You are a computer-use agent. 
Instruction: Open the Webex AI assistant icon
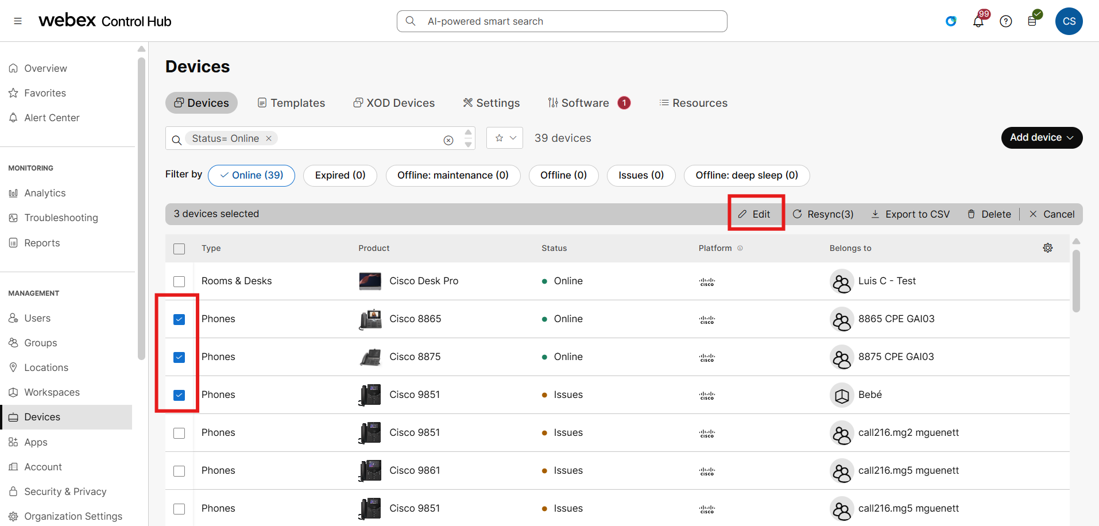(x=951, y=21)
